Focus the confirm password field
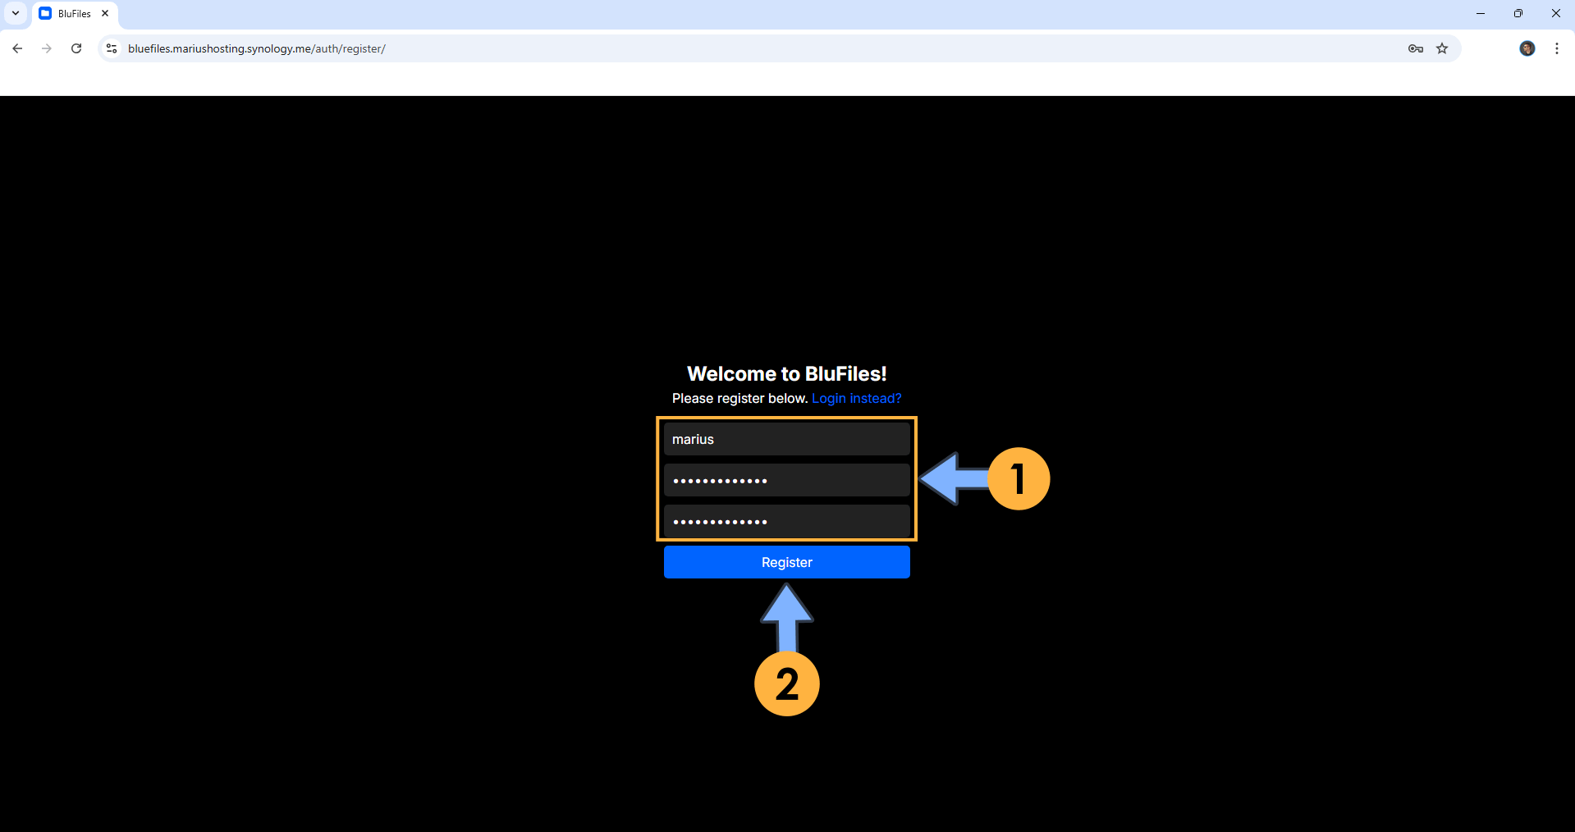This screenshot has height=832, width=1575. coord(786,521)
